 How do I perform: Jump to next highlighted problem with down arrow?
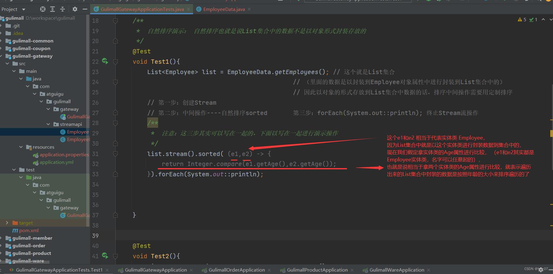tap(551, 20)
